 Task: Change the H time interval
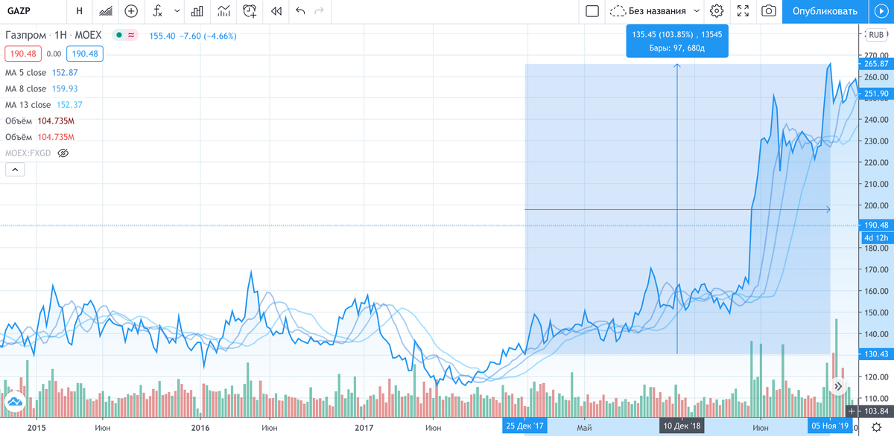(x=80, y=11)
